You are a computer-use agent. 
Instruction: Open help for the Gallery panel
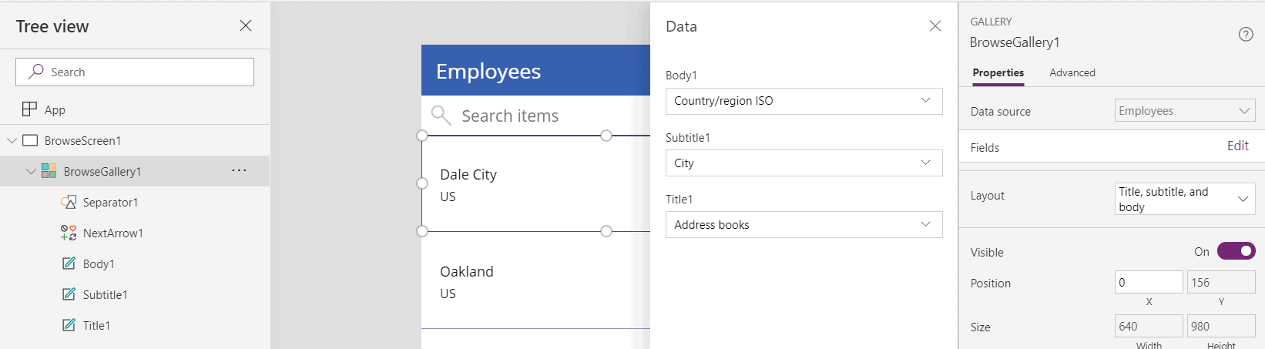1246,34
